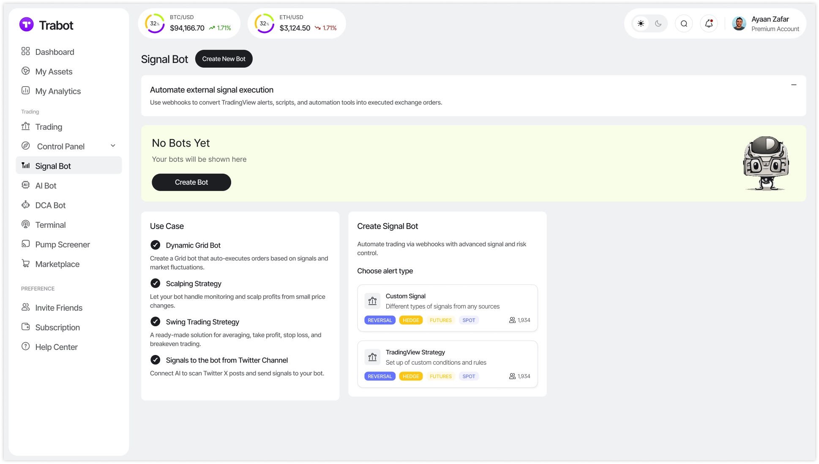Click Create Bot in the No Bots Yet panel

pos(191,182)
